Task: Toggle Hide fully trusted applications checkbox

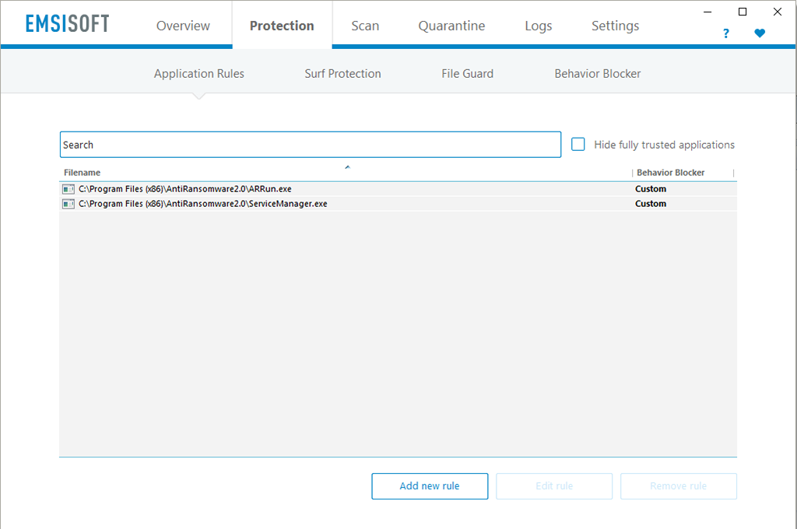Action: pos(578,145)
